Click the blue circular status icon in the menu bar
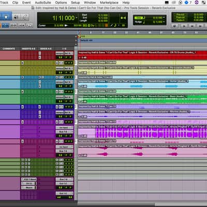 tap(186, 3)
